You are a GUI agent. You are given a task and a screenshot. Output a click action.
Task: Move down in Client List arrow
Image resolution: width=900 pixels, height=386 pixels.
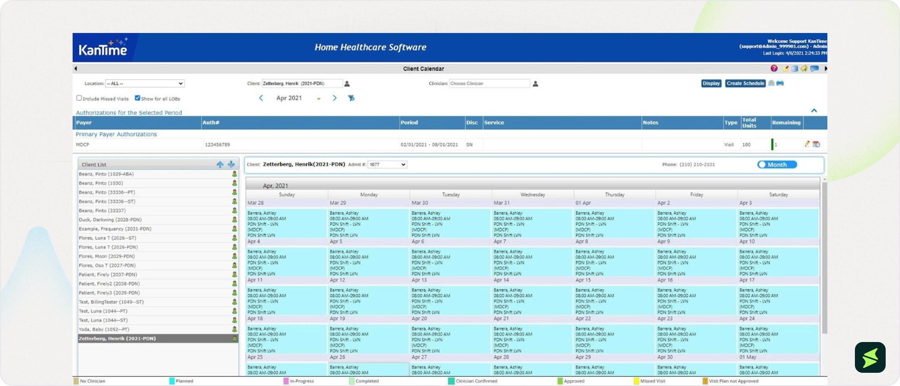tap(231, 164)
